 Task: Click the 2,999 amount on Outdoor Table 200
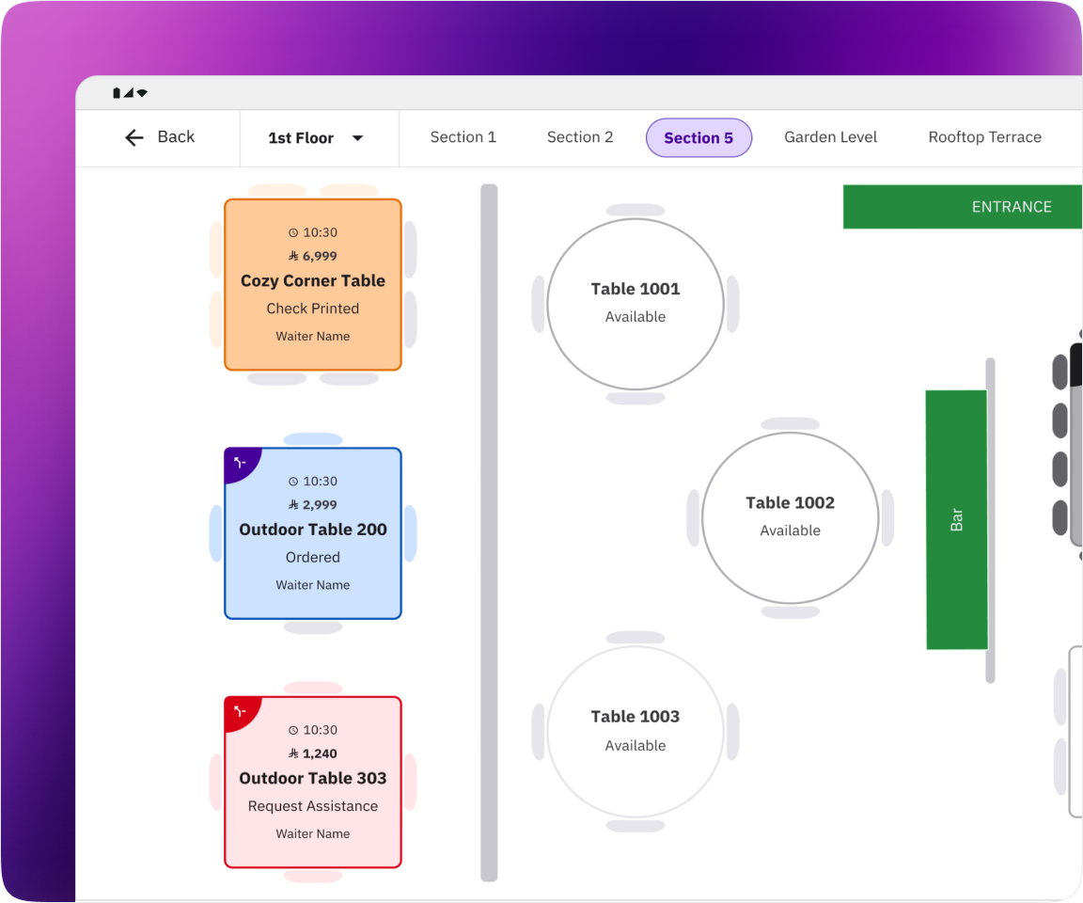point(320,505)
